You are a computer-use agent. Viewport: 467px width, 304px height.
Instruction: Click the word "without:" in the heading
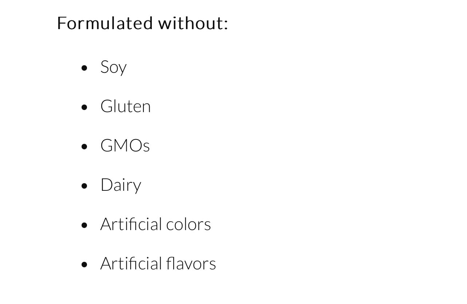[x=193, y=23]
